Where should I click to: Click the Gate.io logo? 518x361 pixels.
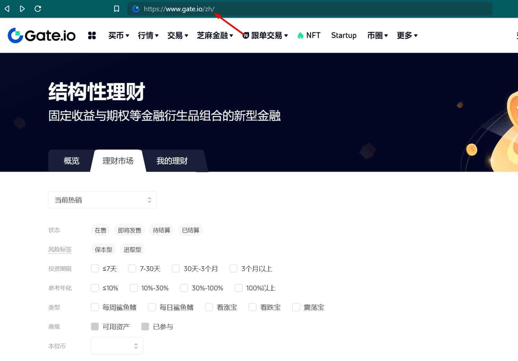coord(42,35)
